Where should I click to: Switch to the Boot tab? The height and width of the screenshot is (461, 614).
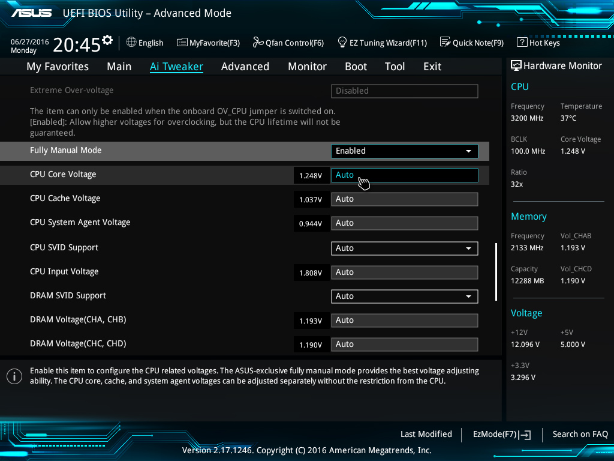[x=356, y=67]
